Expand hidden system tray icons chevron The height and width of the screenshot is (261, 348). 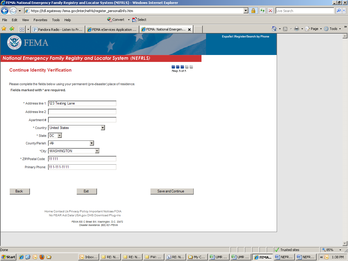point(321,257)
